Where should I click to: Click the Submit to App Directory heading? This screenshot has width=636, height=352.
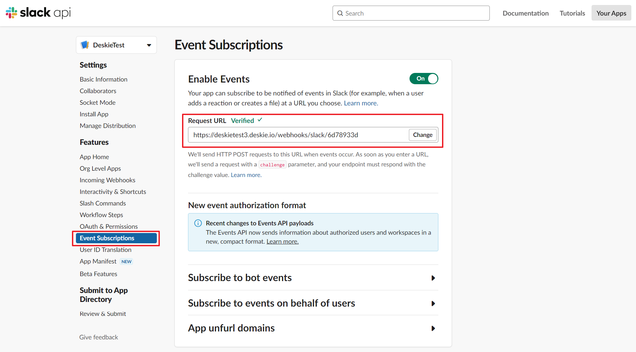click(103, 295)
